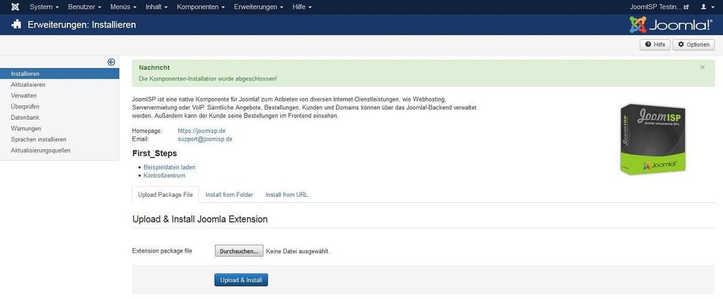The width and height of the screenshot is (723, 299).
Task: Click the 'Erweiterungen: Installieren' page title
Action: pos(82,25)
